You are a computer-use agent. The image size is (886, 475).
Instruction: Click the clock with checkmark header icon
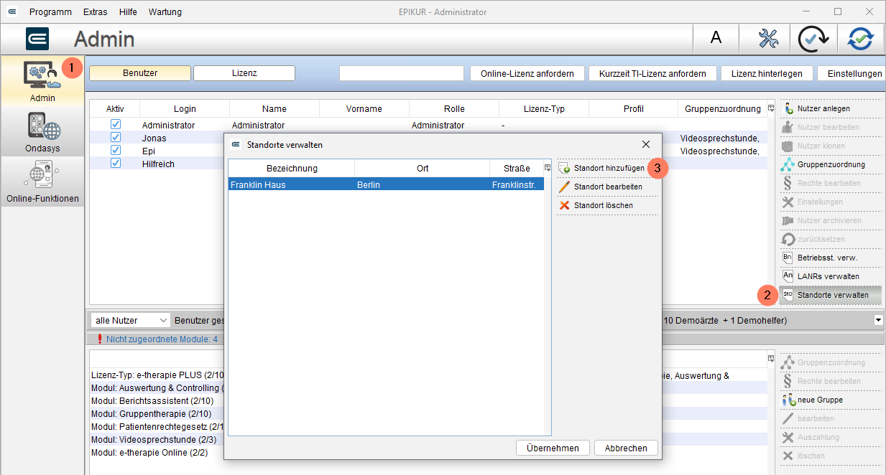[815, 39]
